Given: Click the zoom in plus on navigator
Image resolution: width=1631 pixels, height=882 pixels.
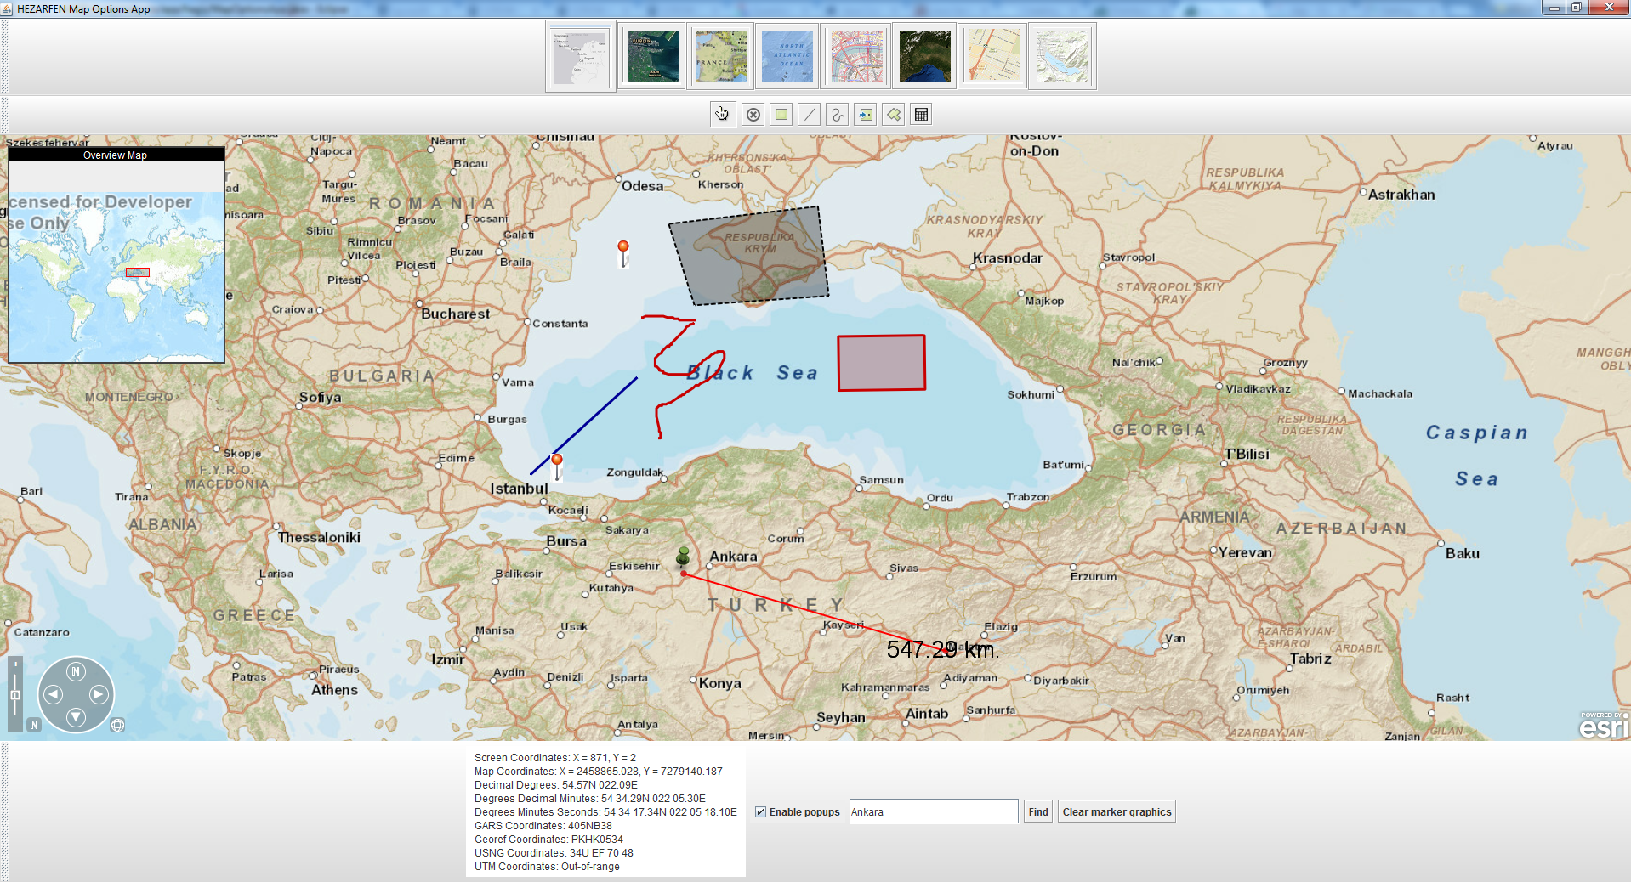Looking at the screenshot, I should (15, 664).
